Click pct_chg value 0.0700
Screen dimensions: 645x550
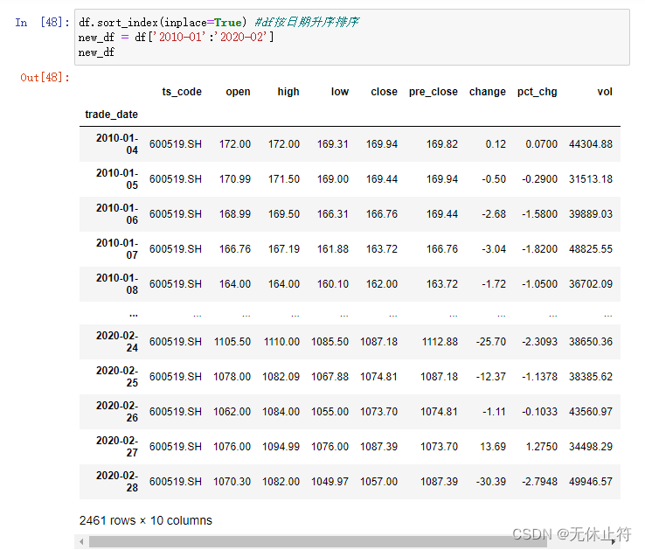click(541, 144)
